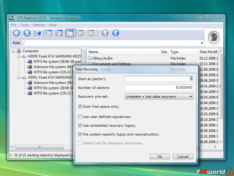Click Start at (sector) input field
The width and height of the screenshot is (234, 176).
(x=159, y=79)
